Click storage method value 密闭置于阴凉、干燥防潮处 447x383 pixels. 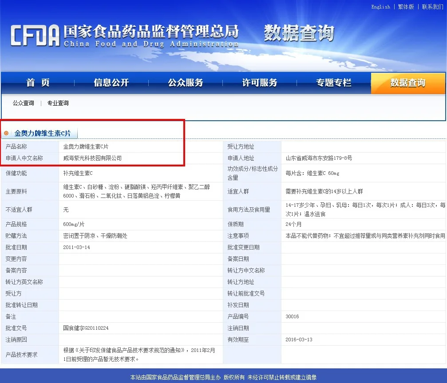(95, 236)
